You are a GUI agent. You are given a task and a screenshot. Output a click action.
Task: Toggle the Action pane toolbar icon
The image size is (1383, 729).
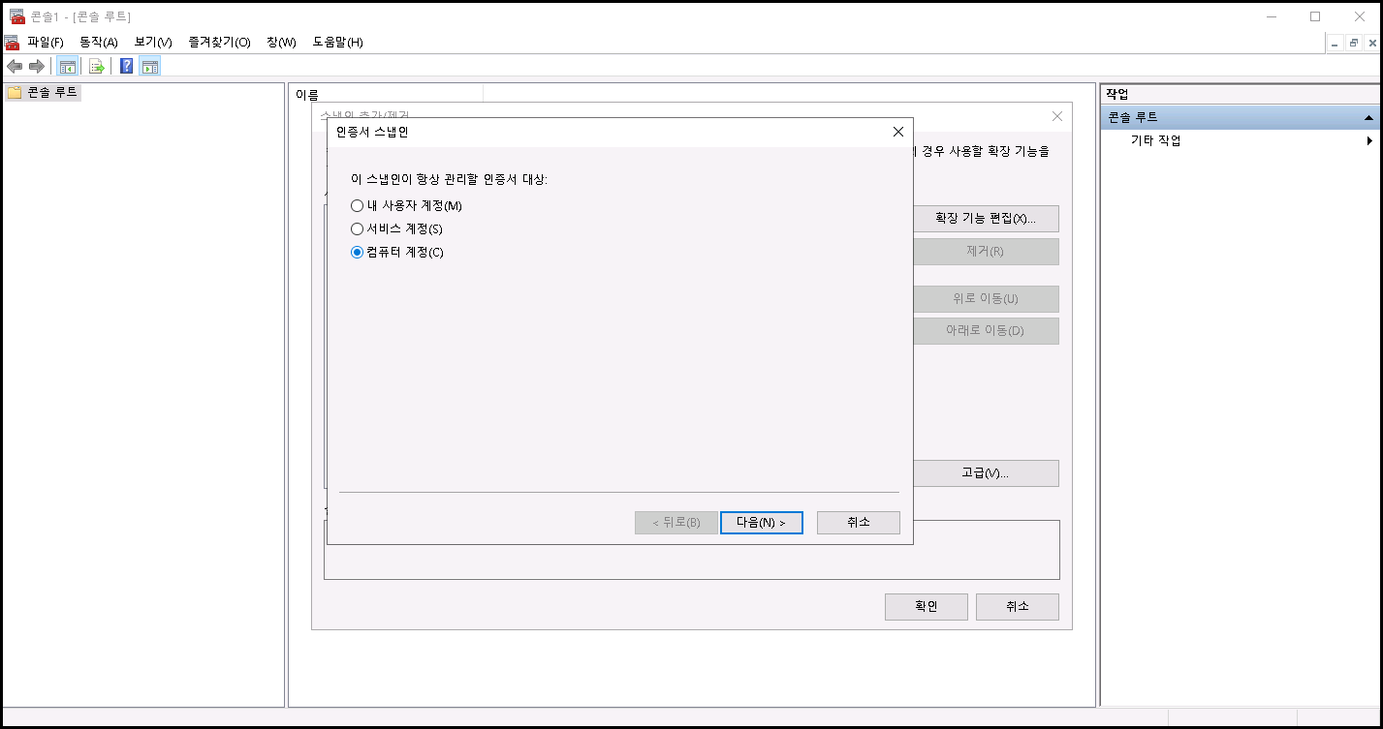click(x=149, y=66)
